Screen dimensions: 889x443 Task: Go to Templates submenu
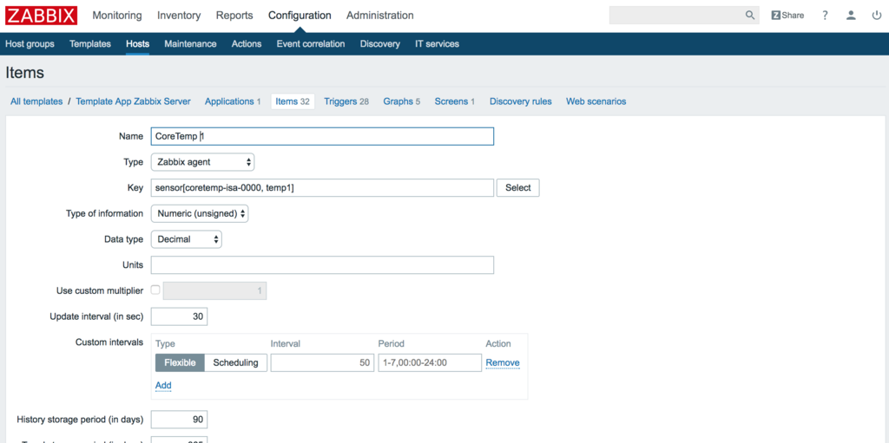pos(90,43)
